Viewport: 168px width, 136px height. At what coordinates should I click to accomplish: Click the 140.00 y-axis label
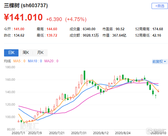click(x=10, y=92)
